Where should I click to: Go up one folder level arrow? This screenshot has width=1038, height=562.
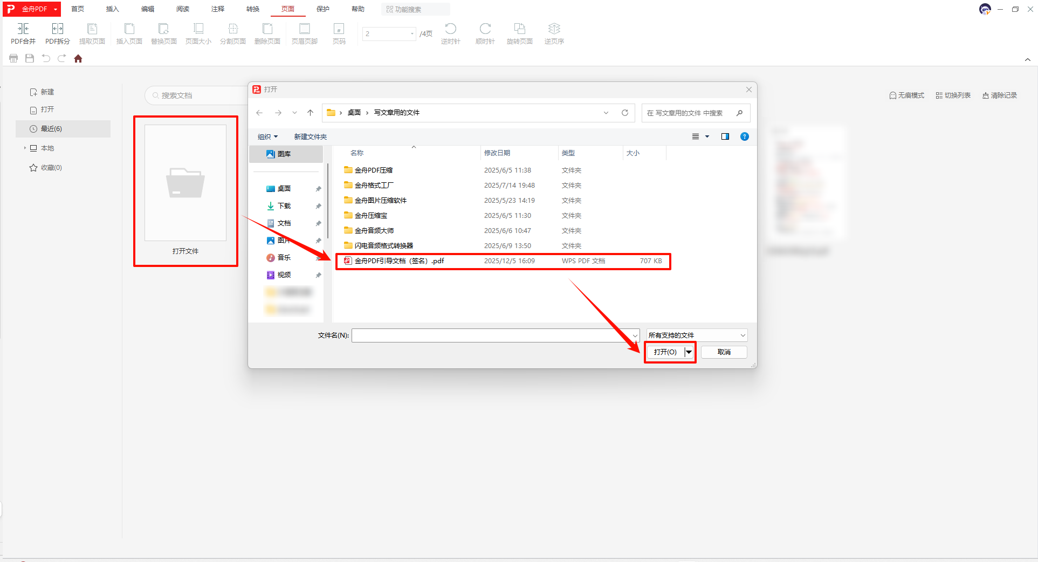310,113
